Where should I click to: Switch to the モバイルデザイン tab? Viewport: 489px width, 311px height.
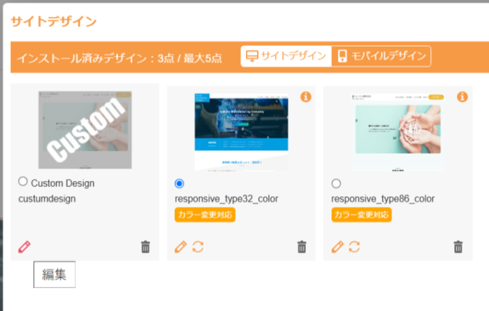click(381, 56)
